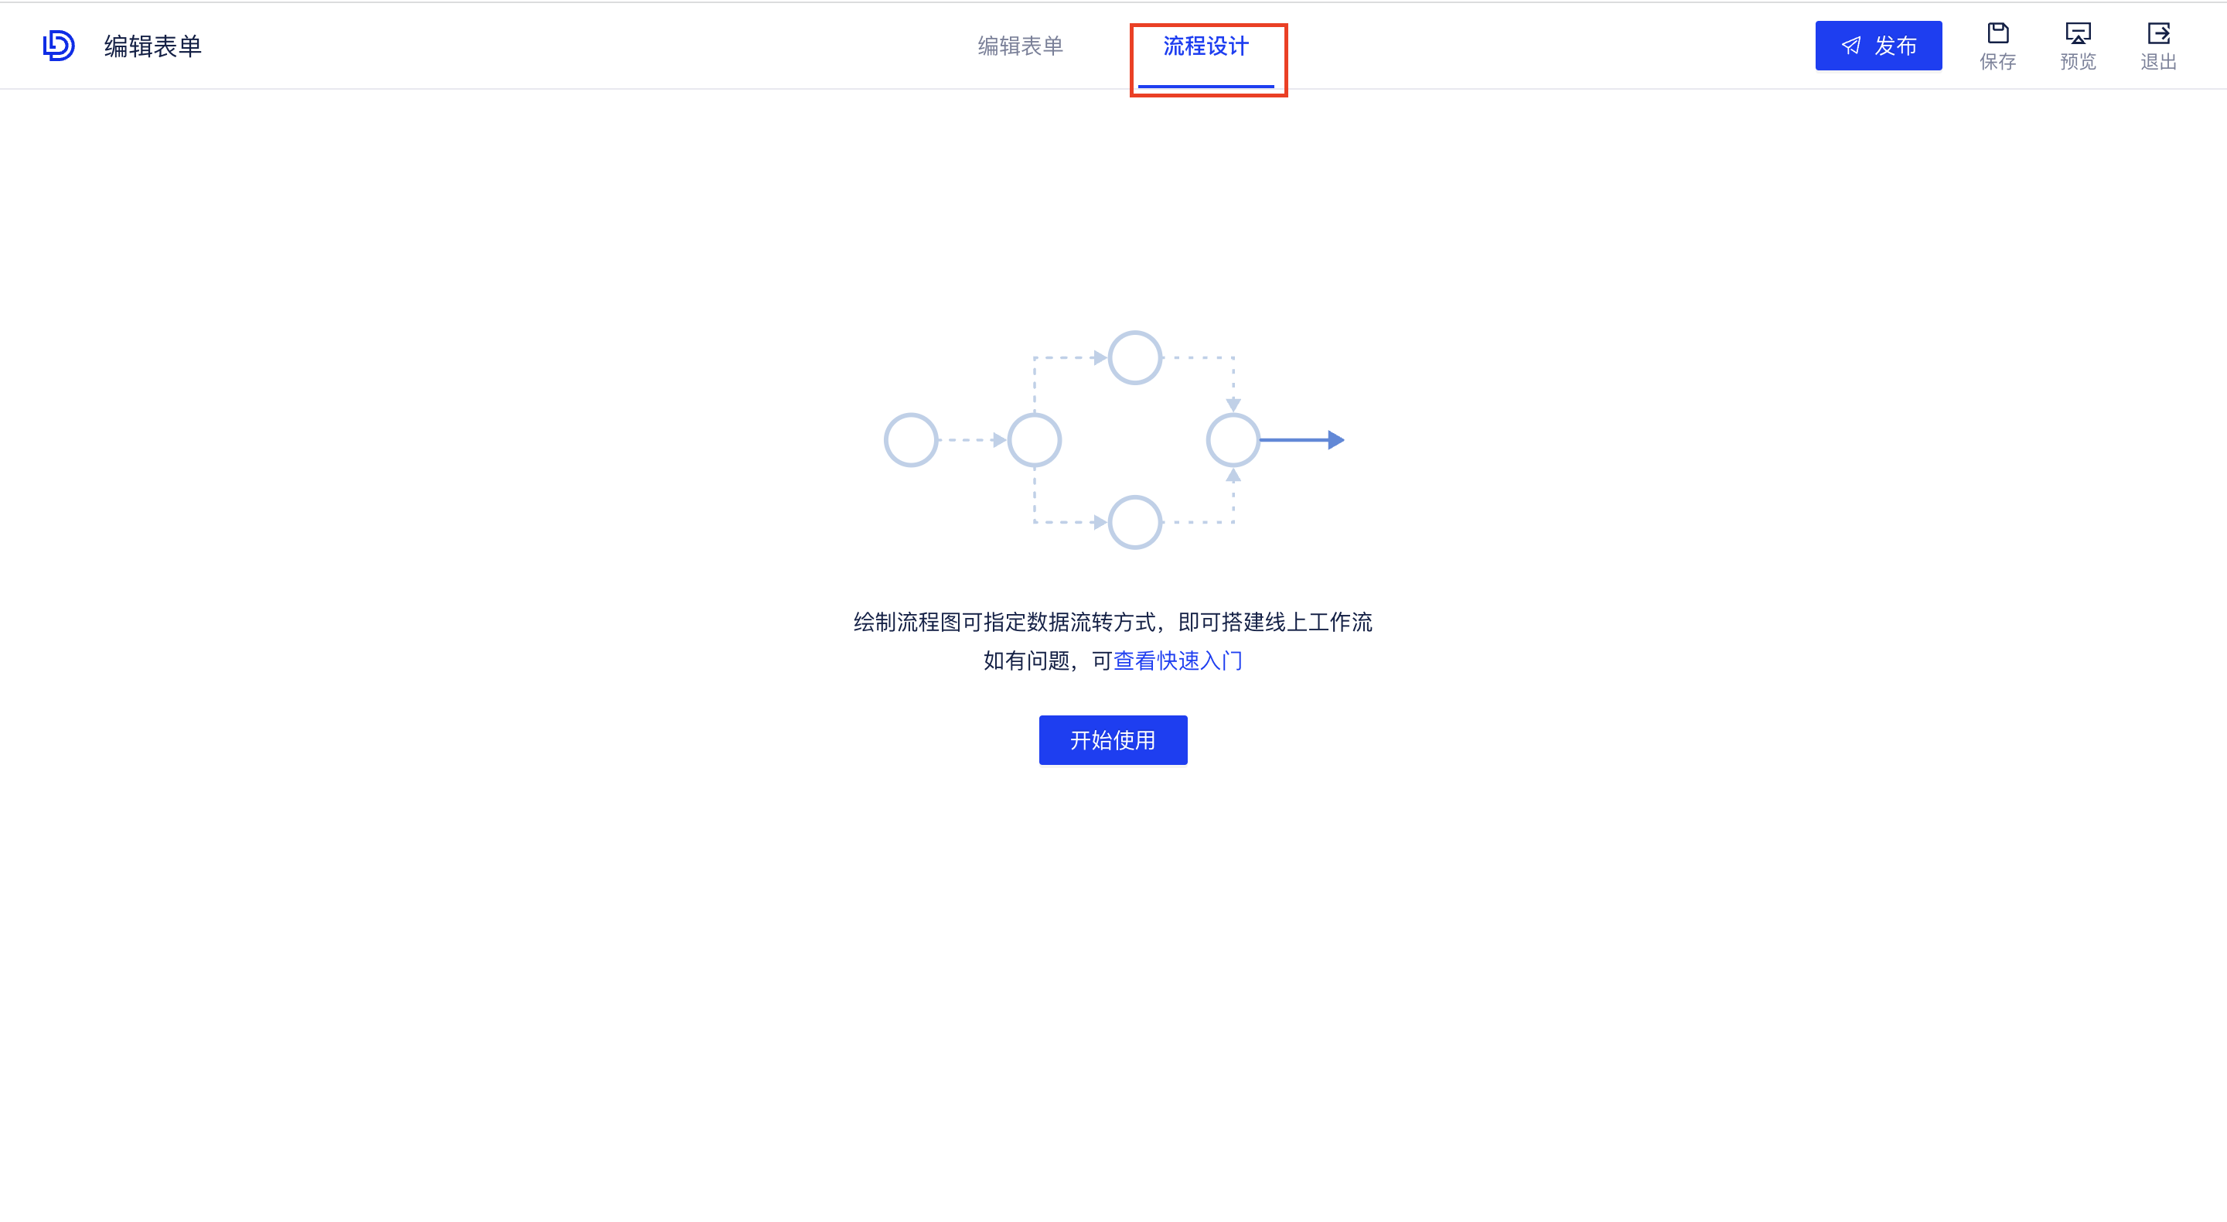
Task: Save the form using the 保存 disk icon
Action: pos(1998,32)
